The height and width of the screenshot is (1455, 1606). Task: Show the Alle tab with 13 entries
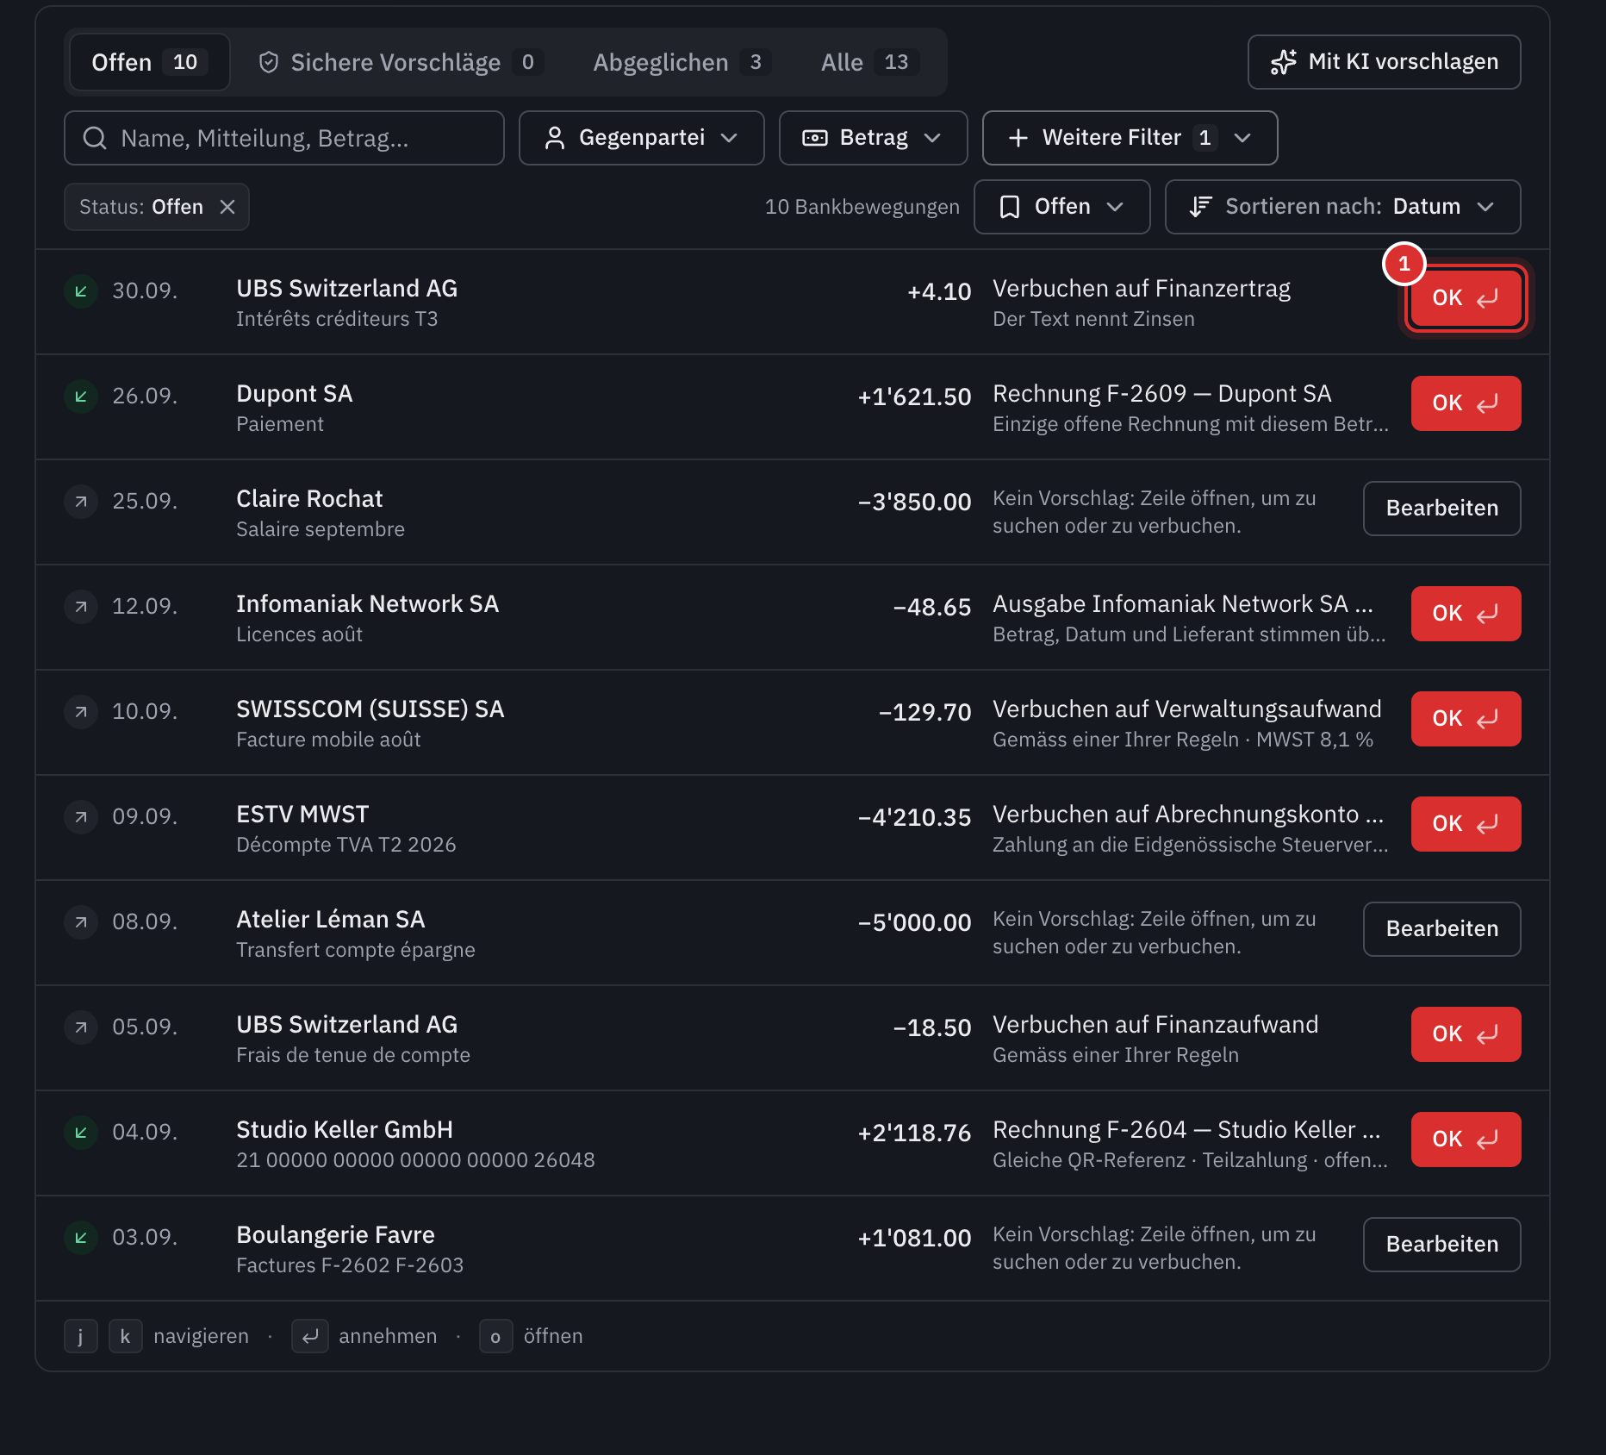(870, 62)
